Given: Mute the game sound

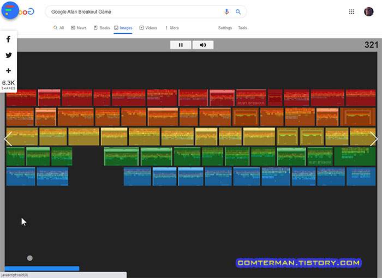Looking at the screenshot, I should click(x=203, y=45).
